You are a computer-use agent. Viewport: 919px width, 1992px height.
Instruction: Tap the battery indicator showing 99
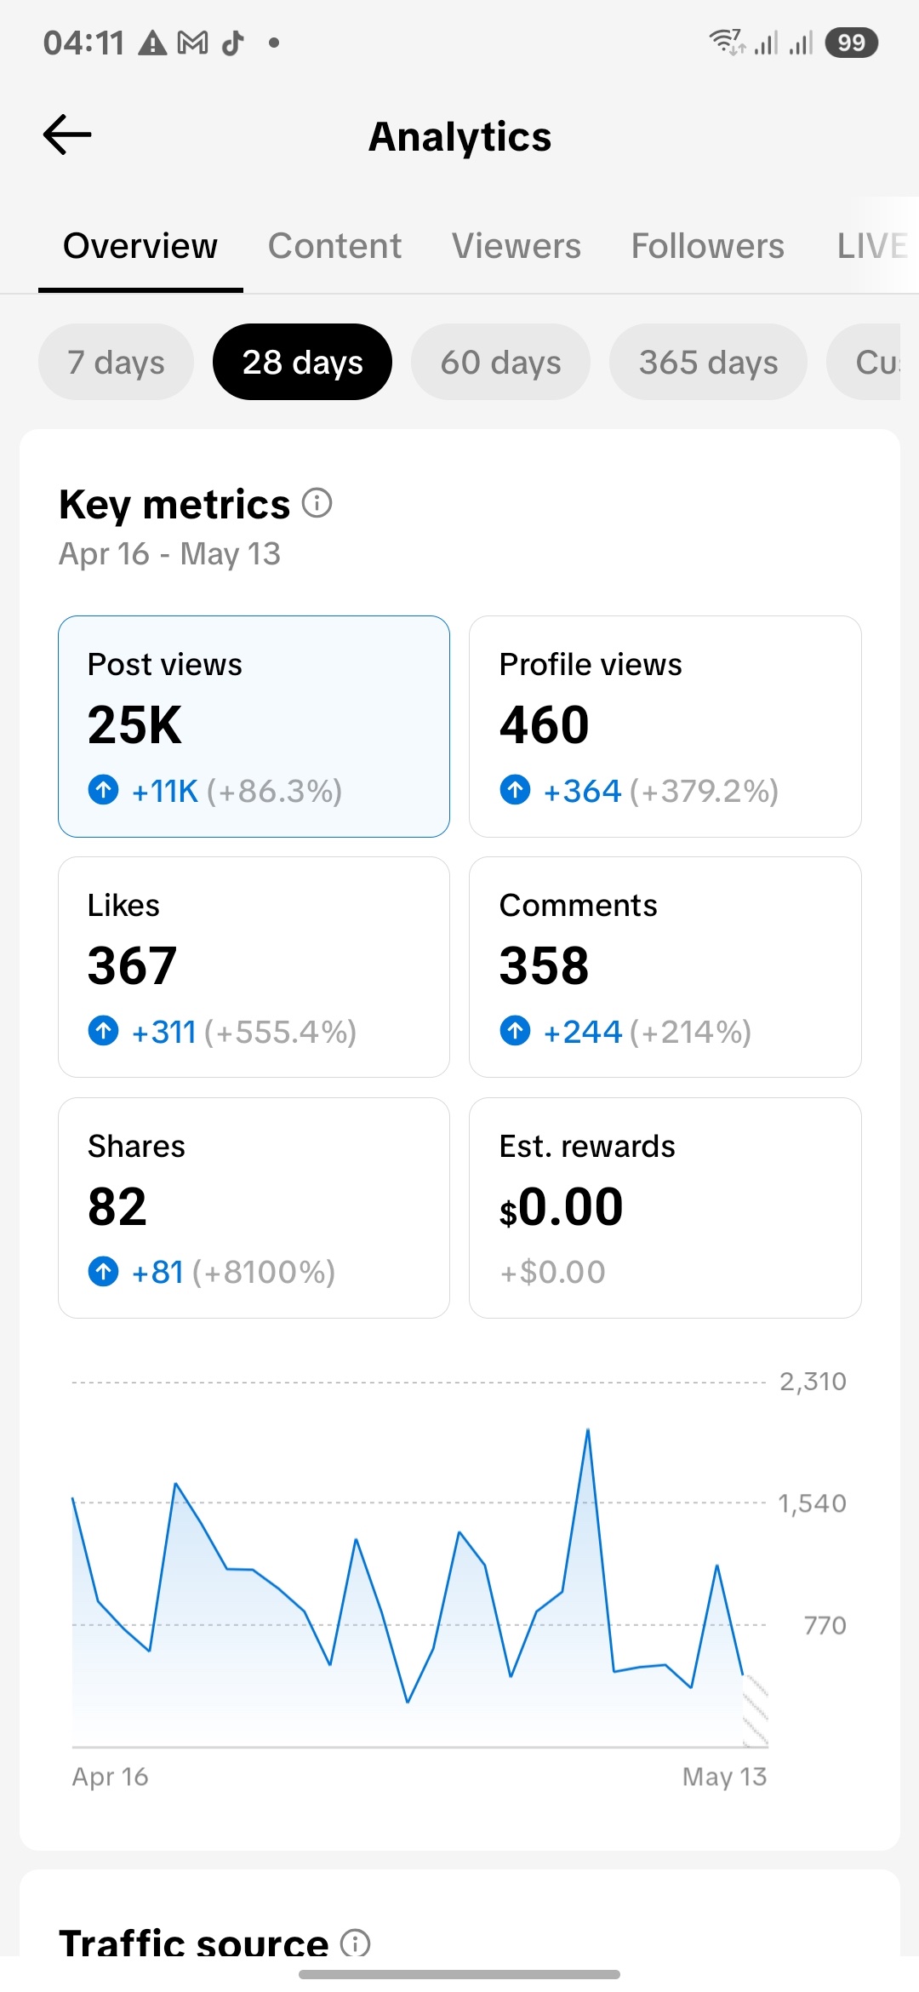[x=851, y=43]
